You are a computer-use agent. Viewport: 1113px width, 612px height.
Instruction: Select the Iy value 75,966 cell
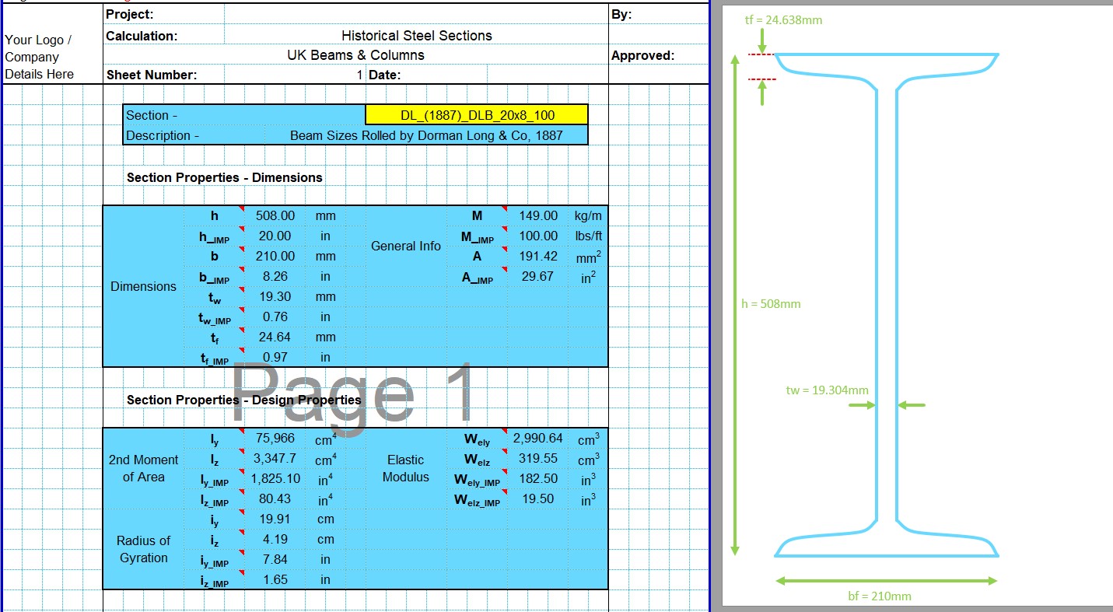click(x=275, y=438)
